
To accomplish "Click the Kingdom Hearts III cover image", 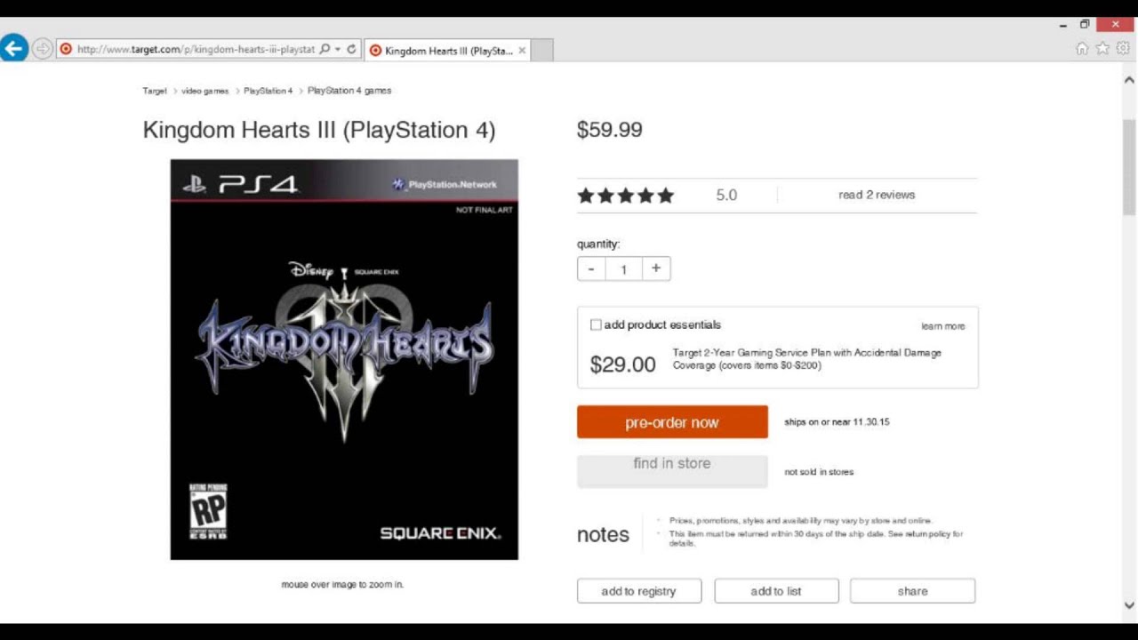I will tap(344, 360).
